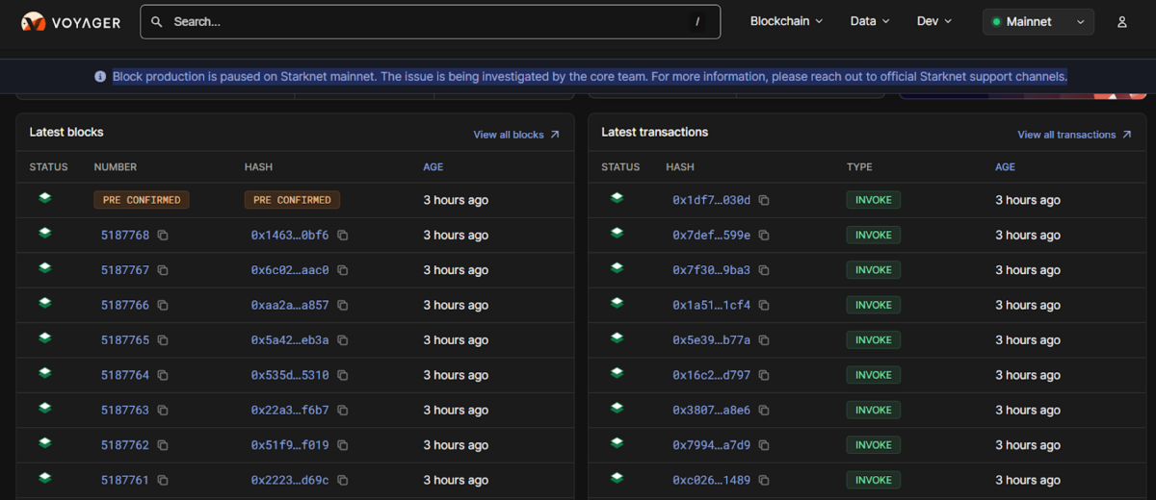Copy block number 5187766
The image size is (1156, 500).
(x=163, y=305)
